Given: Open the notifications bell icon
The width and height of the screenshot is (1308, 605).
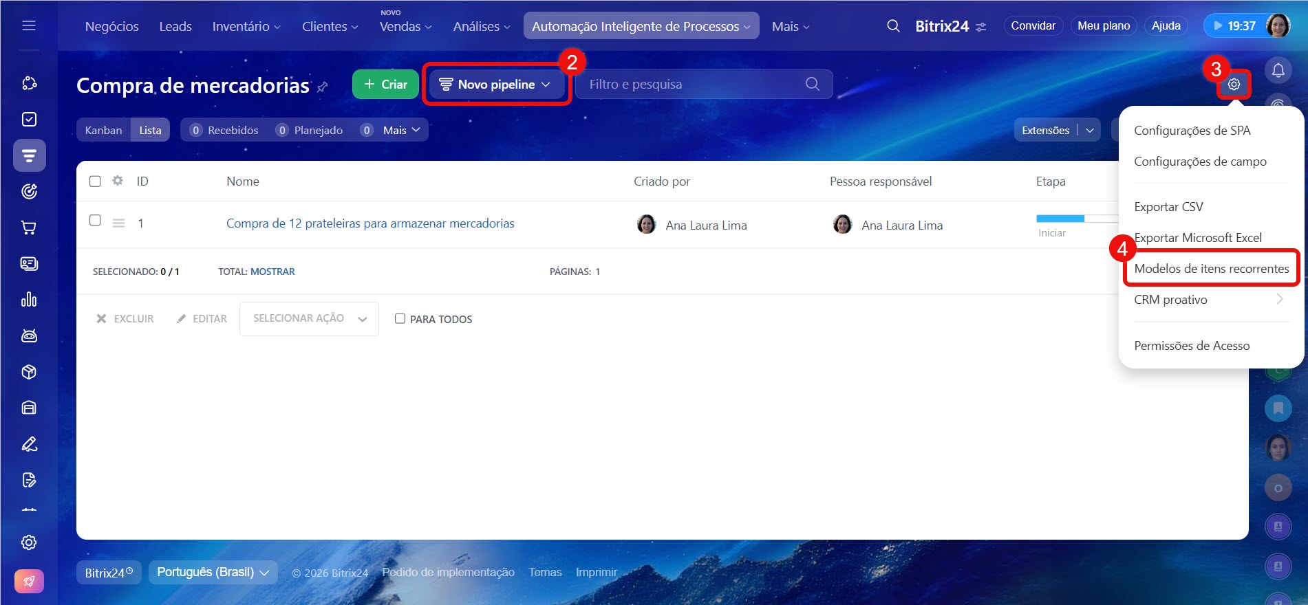Looking at the screenshot, I should [1278, 70].
